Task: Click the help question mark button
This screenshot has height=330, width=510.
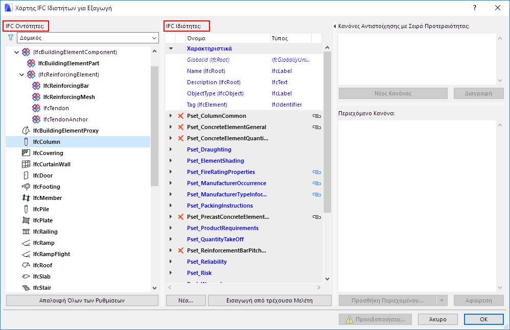Action: click(x=475, y=8)
